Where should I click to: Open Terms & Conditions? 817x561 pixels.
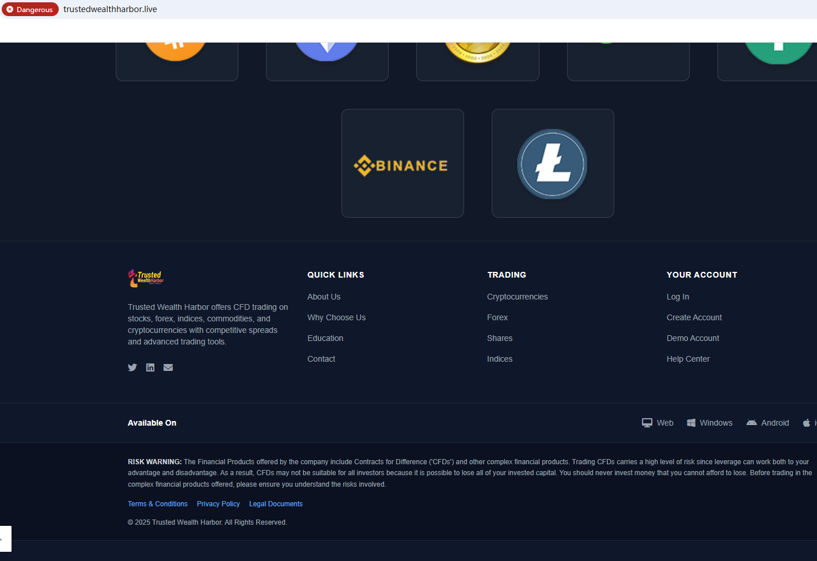(x=158, y=504)
